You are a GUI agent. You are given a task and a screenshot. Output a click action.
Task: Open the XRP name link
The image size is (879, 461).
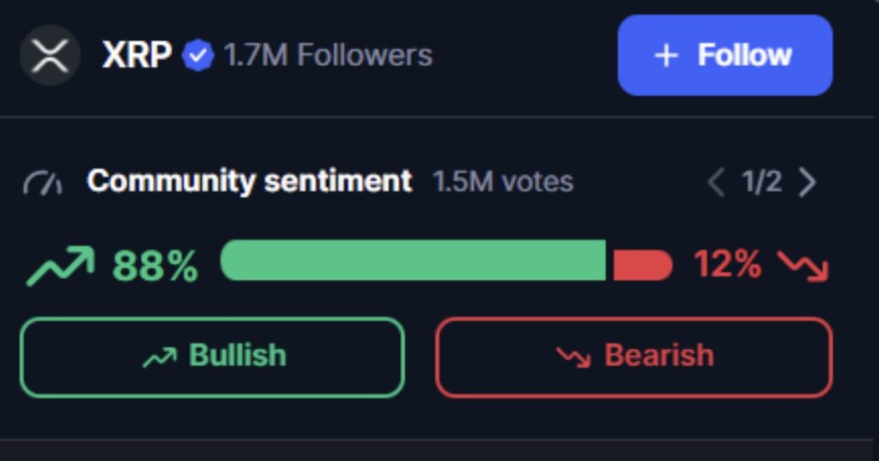[137, 56]
